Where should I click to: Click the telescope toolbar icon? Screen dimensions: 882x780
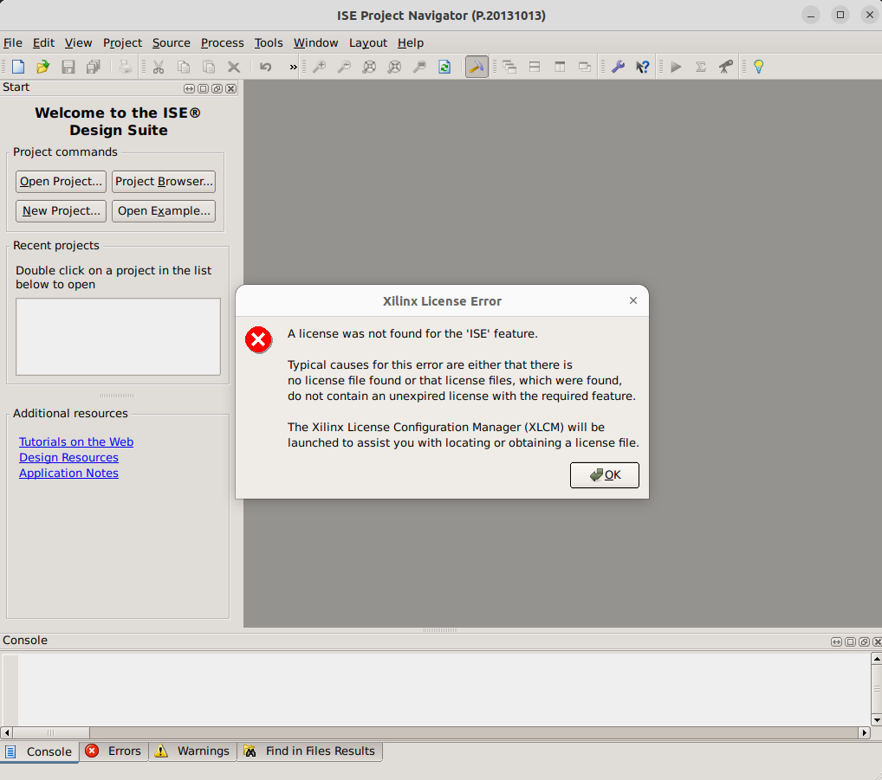pyautogui.click(x=726, y=67)
